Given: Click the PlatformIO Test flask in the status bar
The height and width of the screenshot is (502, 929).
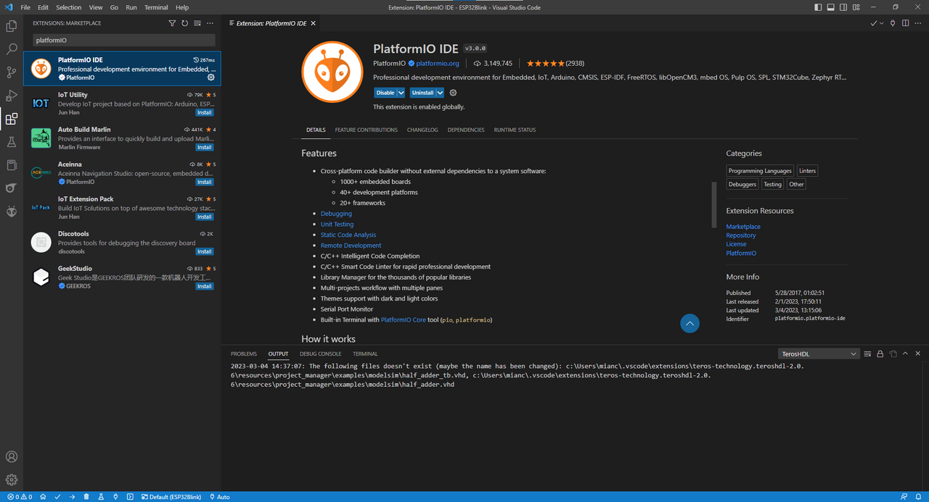Looking at the screenshot, I should [x=101, y=497].
